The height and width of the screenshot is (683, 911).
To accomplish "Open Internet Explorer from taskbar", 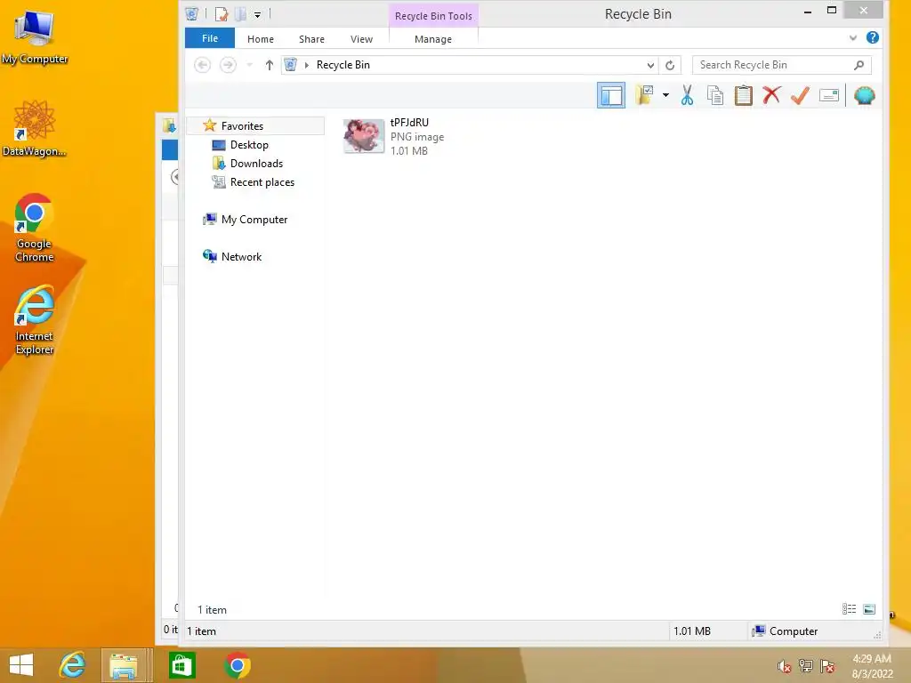I will (x=73, y=665).
